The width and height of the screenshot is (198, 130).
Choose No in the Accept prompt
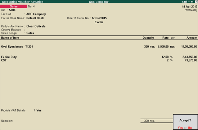click(x=190, y=127)
